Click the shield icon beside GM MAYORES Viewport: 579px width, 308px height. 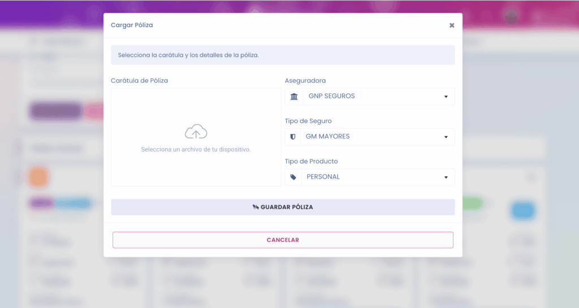pyautogui.click(x=293, y=137)
